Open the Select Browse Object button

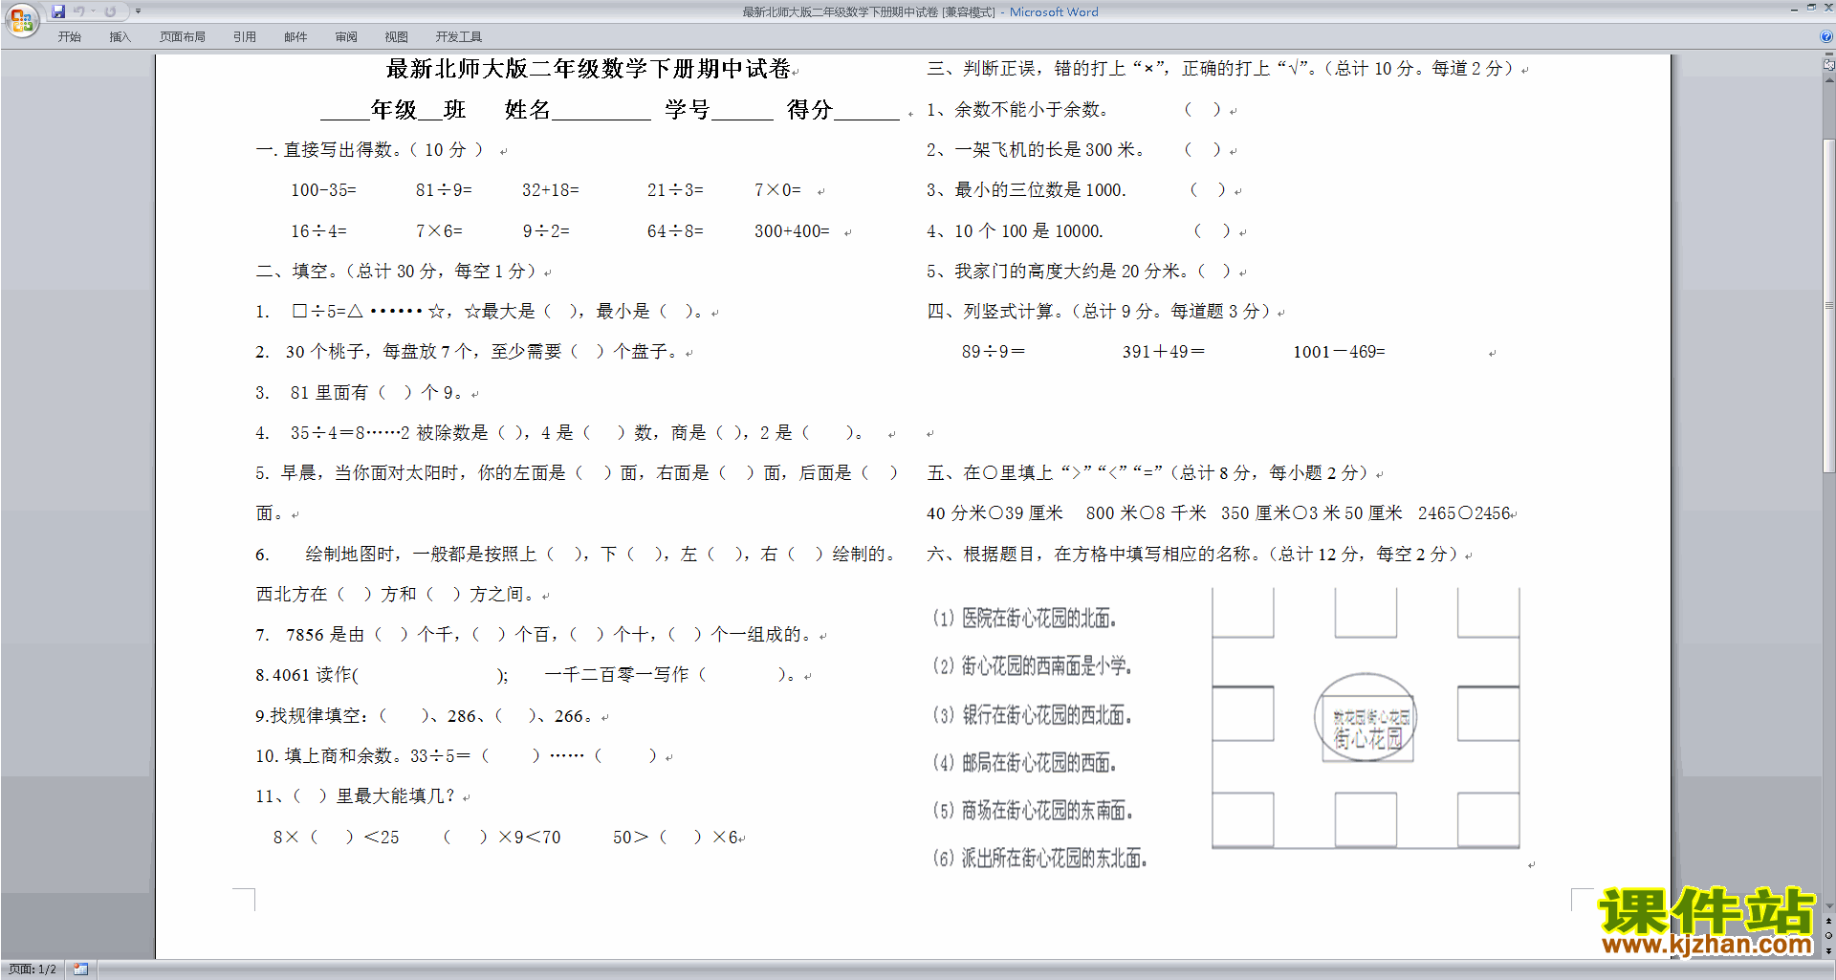point(1829,936)
